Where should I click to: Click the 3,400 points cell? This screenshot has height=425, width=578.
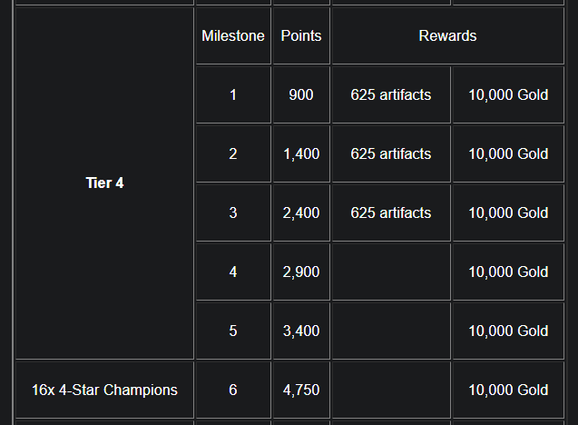301,331
